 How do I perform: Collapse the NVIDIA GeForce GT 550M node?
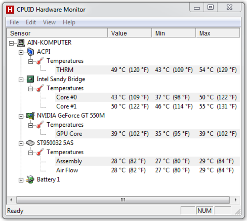click(21, 116)
